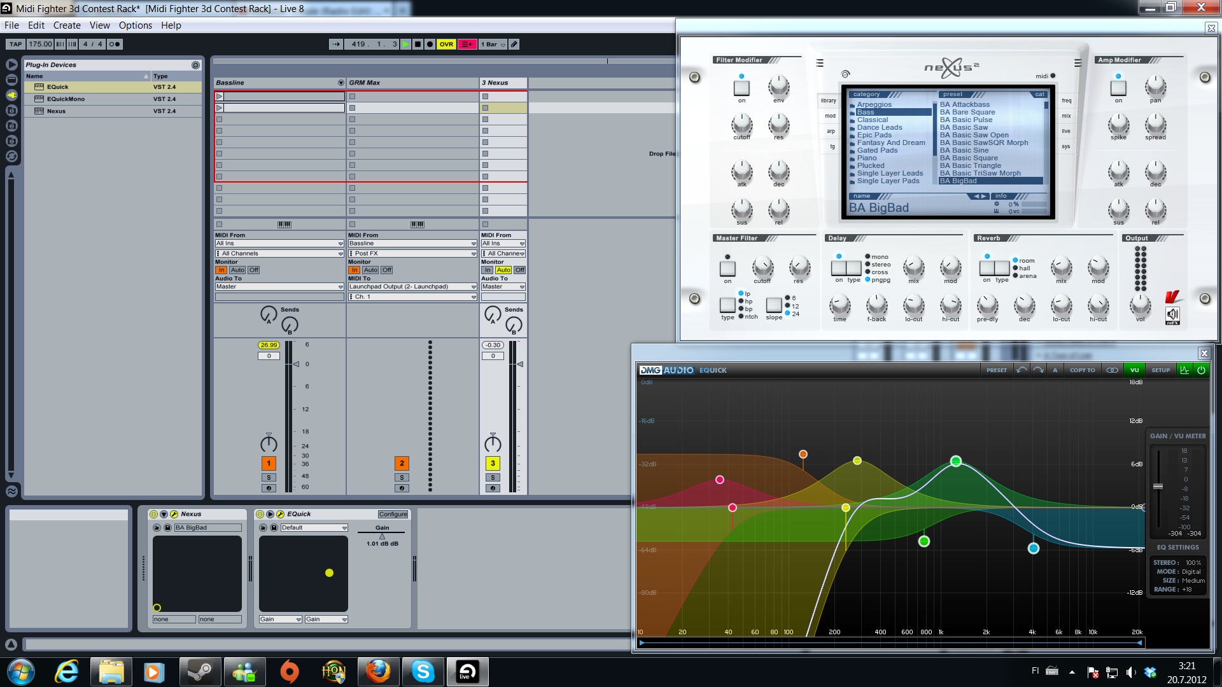Open the EQuick PRESET menu
This screenshot has height=687, width=1222.
click(x=997, y=370)
